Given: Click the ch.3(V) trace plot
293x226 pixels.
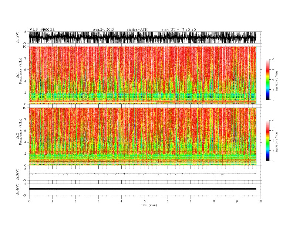Looking at the screenshot, I should coord(143,174).
